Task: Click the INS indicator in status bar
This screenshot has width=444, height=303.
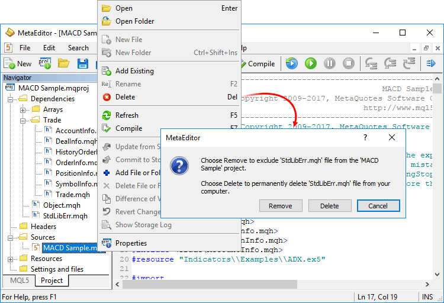Action: pyautogui.click(x=427, y=296)
